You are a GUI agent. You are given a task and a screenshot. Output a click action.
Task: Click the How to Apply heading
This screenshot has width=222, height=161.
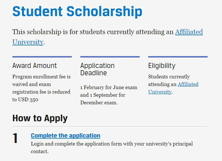click(40, 118)
